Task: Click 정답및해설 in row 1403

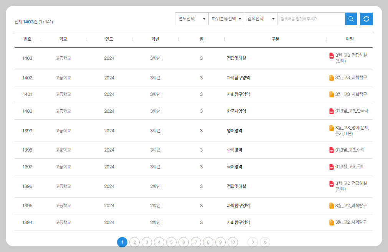Action: click(236, 58)
